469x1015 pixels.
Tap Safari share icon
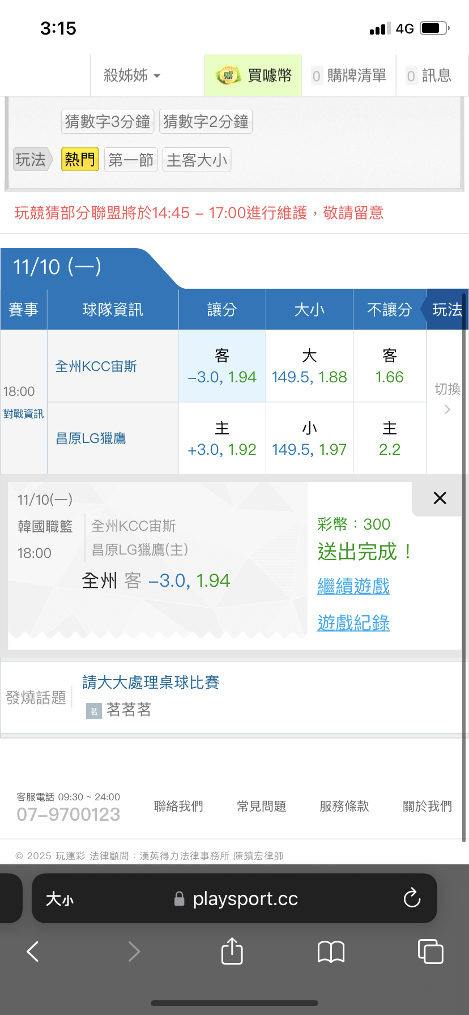pyautogui.click(x=232, y=950)
